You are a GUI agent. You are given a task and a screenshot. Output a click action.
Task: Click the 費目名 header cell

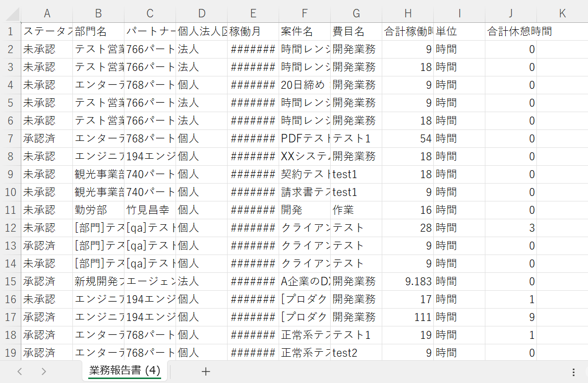tap(356, 32)
